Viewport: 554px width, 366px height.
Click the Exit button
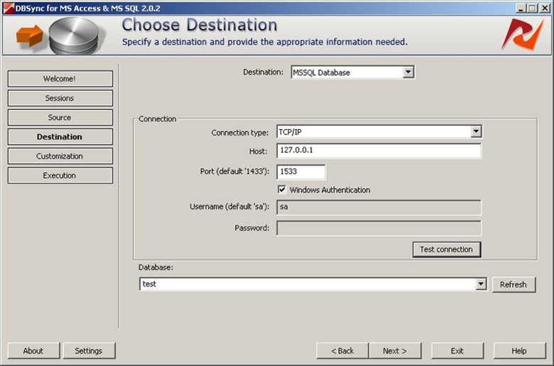(457, 351)
